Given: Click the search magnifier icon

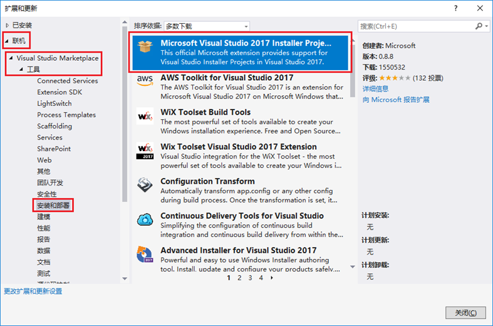Looking at the screenshot, I should (479, 26).
